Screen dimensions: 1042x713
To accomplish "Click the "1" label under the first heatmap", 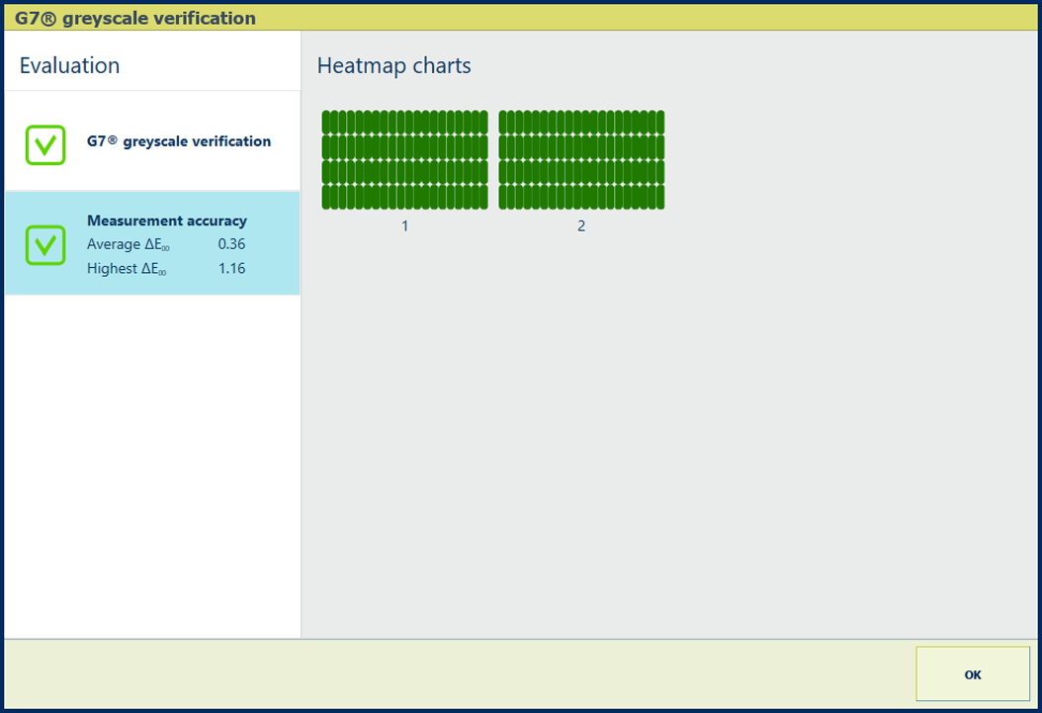I will pos(404,226).
